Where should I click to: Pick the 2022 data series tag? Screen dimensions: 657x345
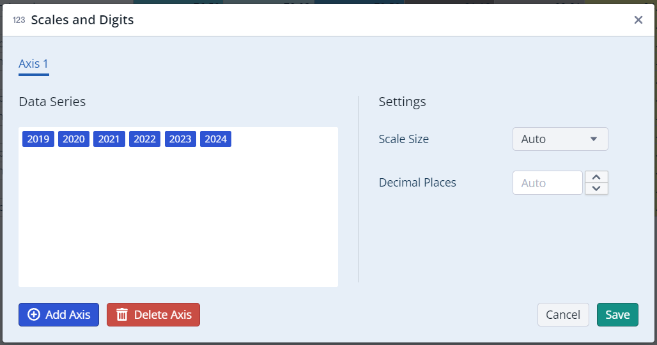click(x=144, y=139)
